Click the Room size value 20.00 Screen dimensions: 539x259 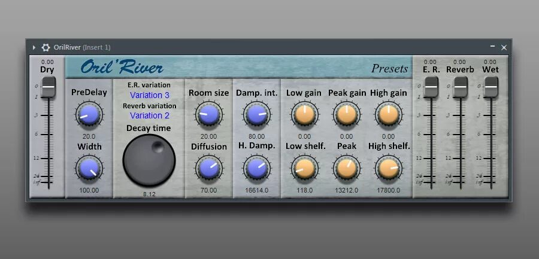click(x=208, y=136)
